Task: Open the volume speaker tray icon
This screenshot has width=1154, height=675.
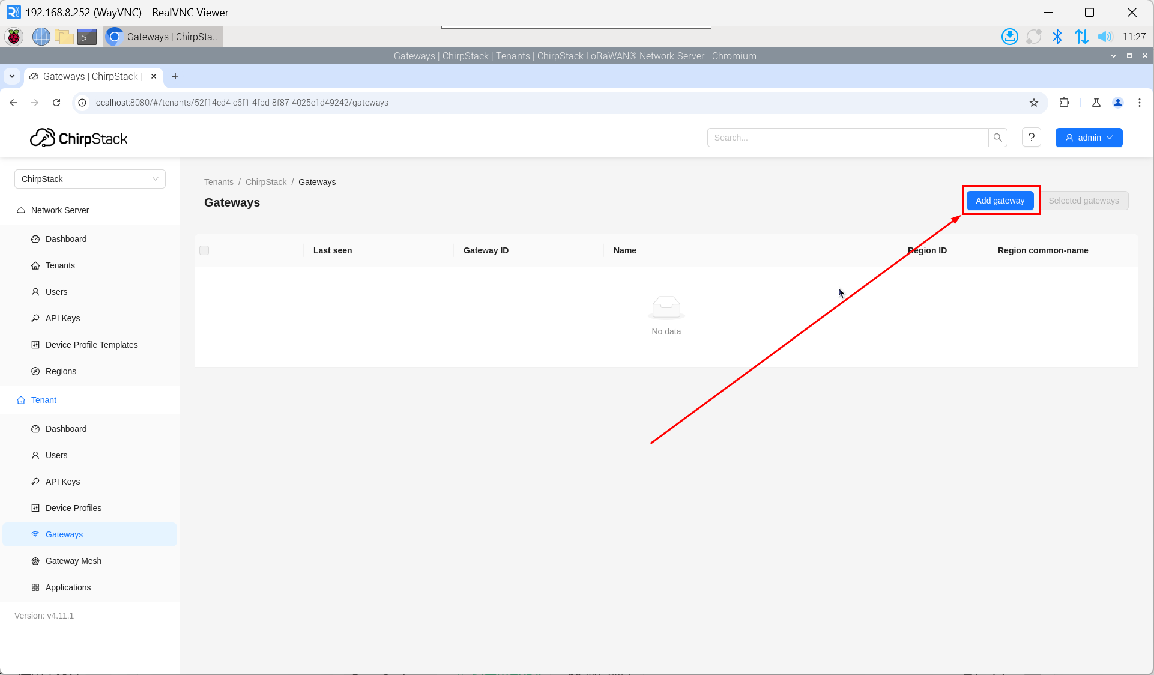Action: pos(1104,37)
